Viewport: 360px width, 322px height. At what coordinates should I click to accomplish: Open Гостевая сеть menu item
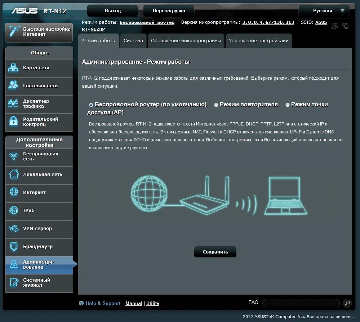point(39,86)
